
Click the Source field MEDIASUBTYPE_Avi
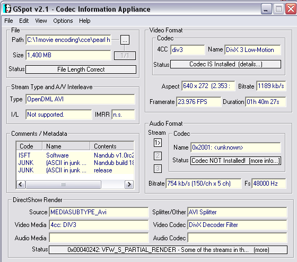99,212
